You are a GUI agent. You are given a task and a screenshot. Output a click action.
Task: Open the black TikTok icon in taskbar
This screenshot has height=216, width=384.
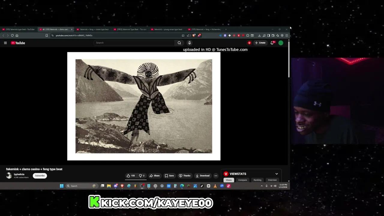[202, 186]
